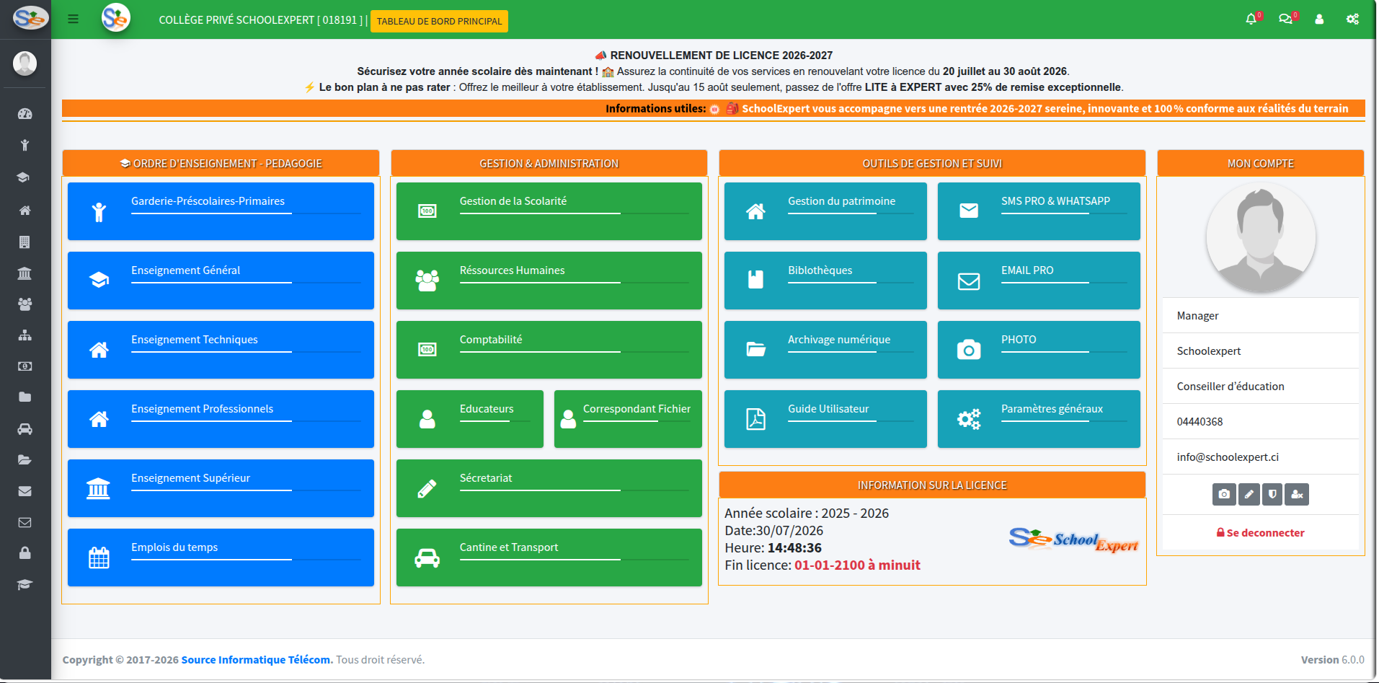
Task: Follow the Source Informatique Télécom link
Action: (256, 660)
